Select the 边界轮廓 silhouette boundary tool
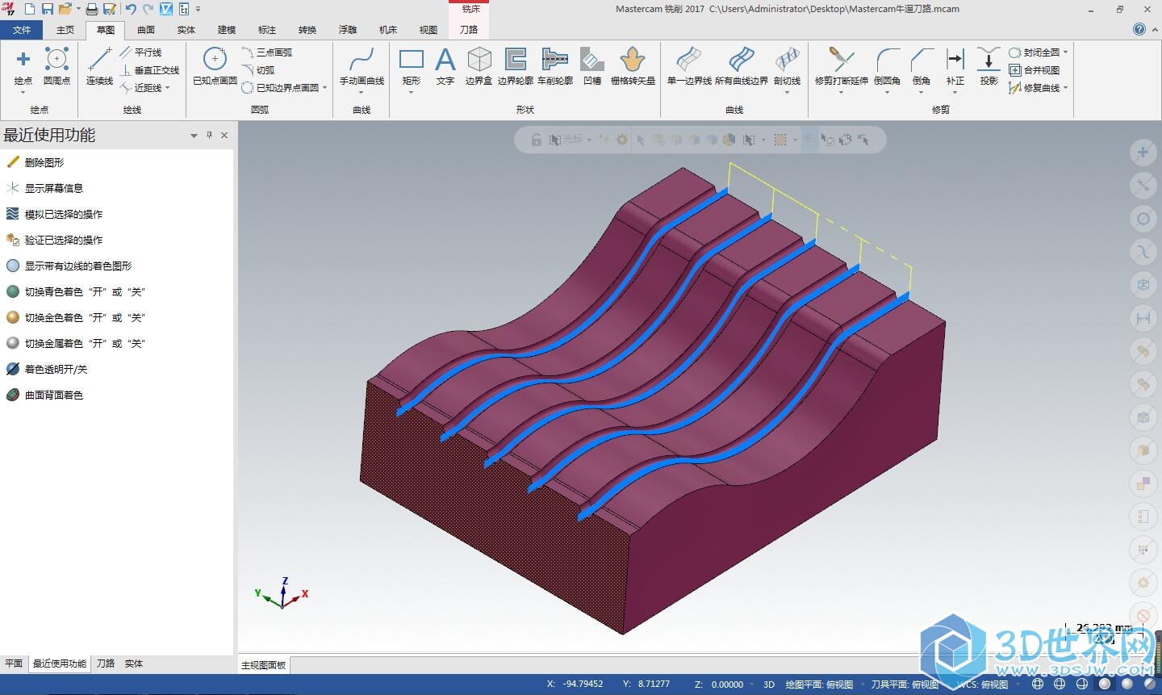This screenshot has height=695, width=1162. pyautogui.click(x=515, y=65)
